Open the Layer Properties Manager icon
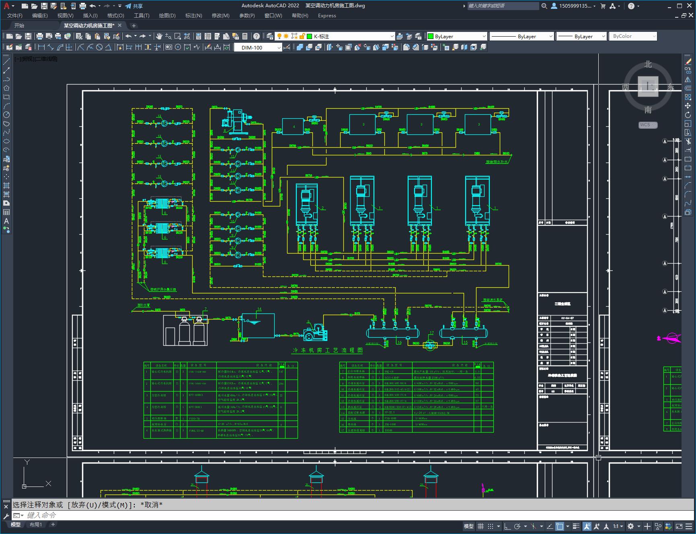The width and height of the screenshot is (696, 534). click(270, 36)
